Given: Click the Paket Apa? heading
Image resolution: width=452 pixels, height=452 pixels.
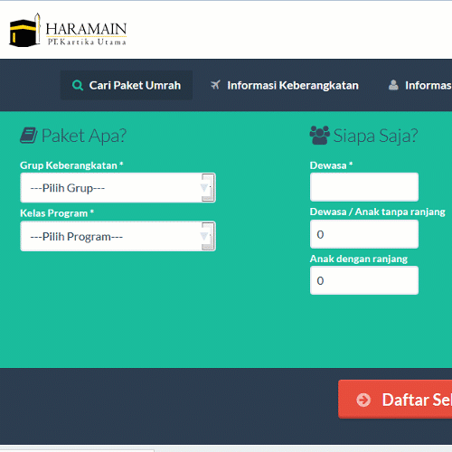Looking at the screenshot, I should point(84,136).
